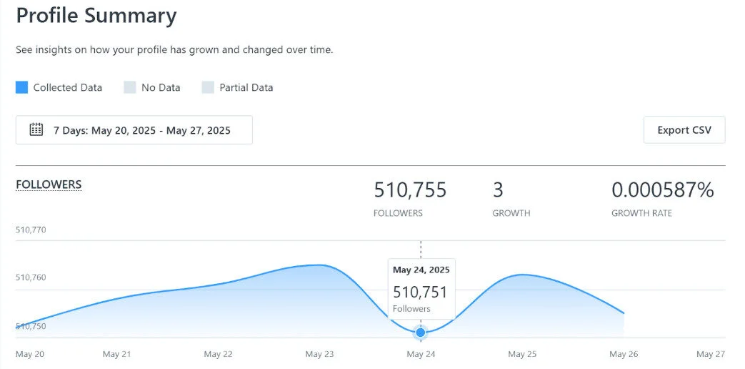The height and width of the screenshot is (369, 745).
Task: Click the blue Collected Data legend swatch
Action: [x=22, y=87]
